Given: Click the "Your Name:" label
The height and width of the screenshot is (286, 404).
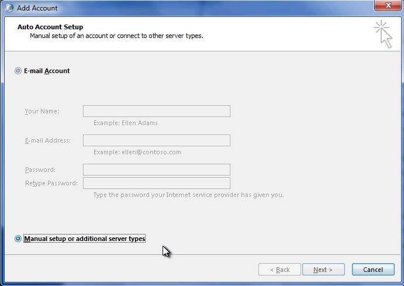Looking at the screenshot, I should pos(42,111).
